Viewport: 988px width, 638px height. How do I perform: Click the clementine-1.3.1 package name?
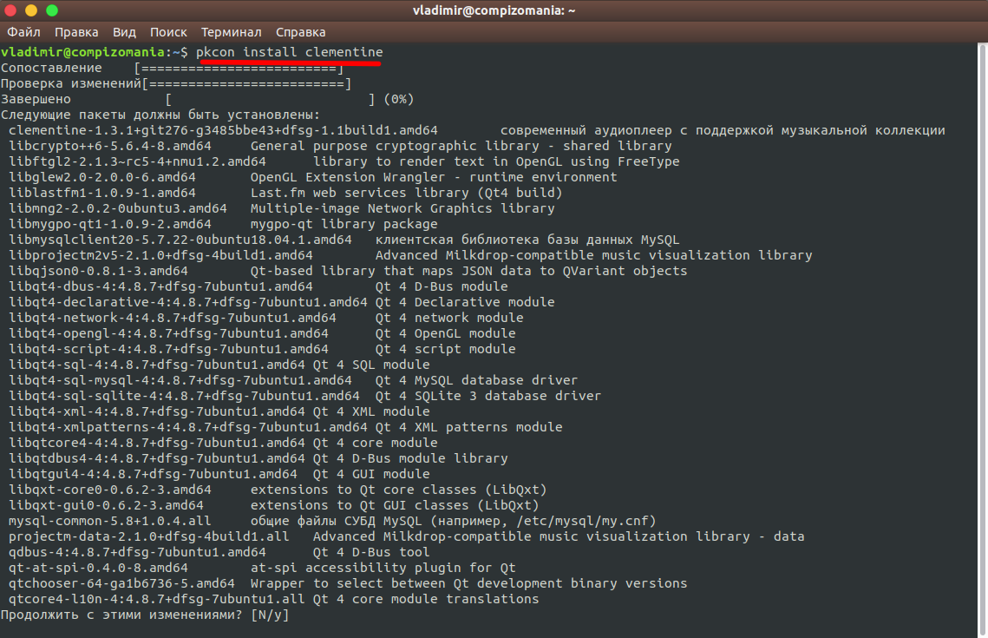coord(223,130)
